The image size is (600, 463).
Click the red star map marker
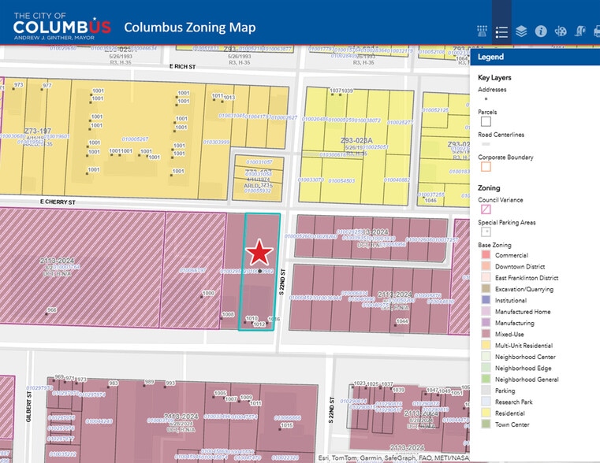(x=259, y=254)
